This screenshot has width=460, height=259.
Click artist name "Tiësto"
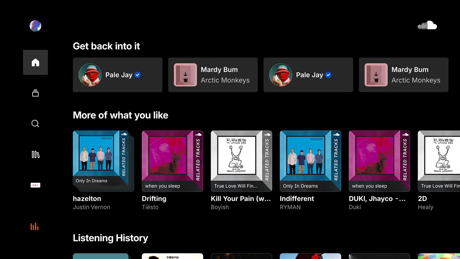pos(150,207)
